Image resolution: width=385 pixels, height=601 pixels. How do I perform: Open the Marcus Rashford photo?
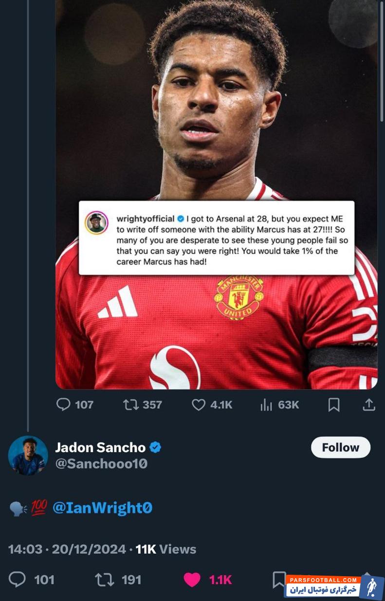coord(216,122)
